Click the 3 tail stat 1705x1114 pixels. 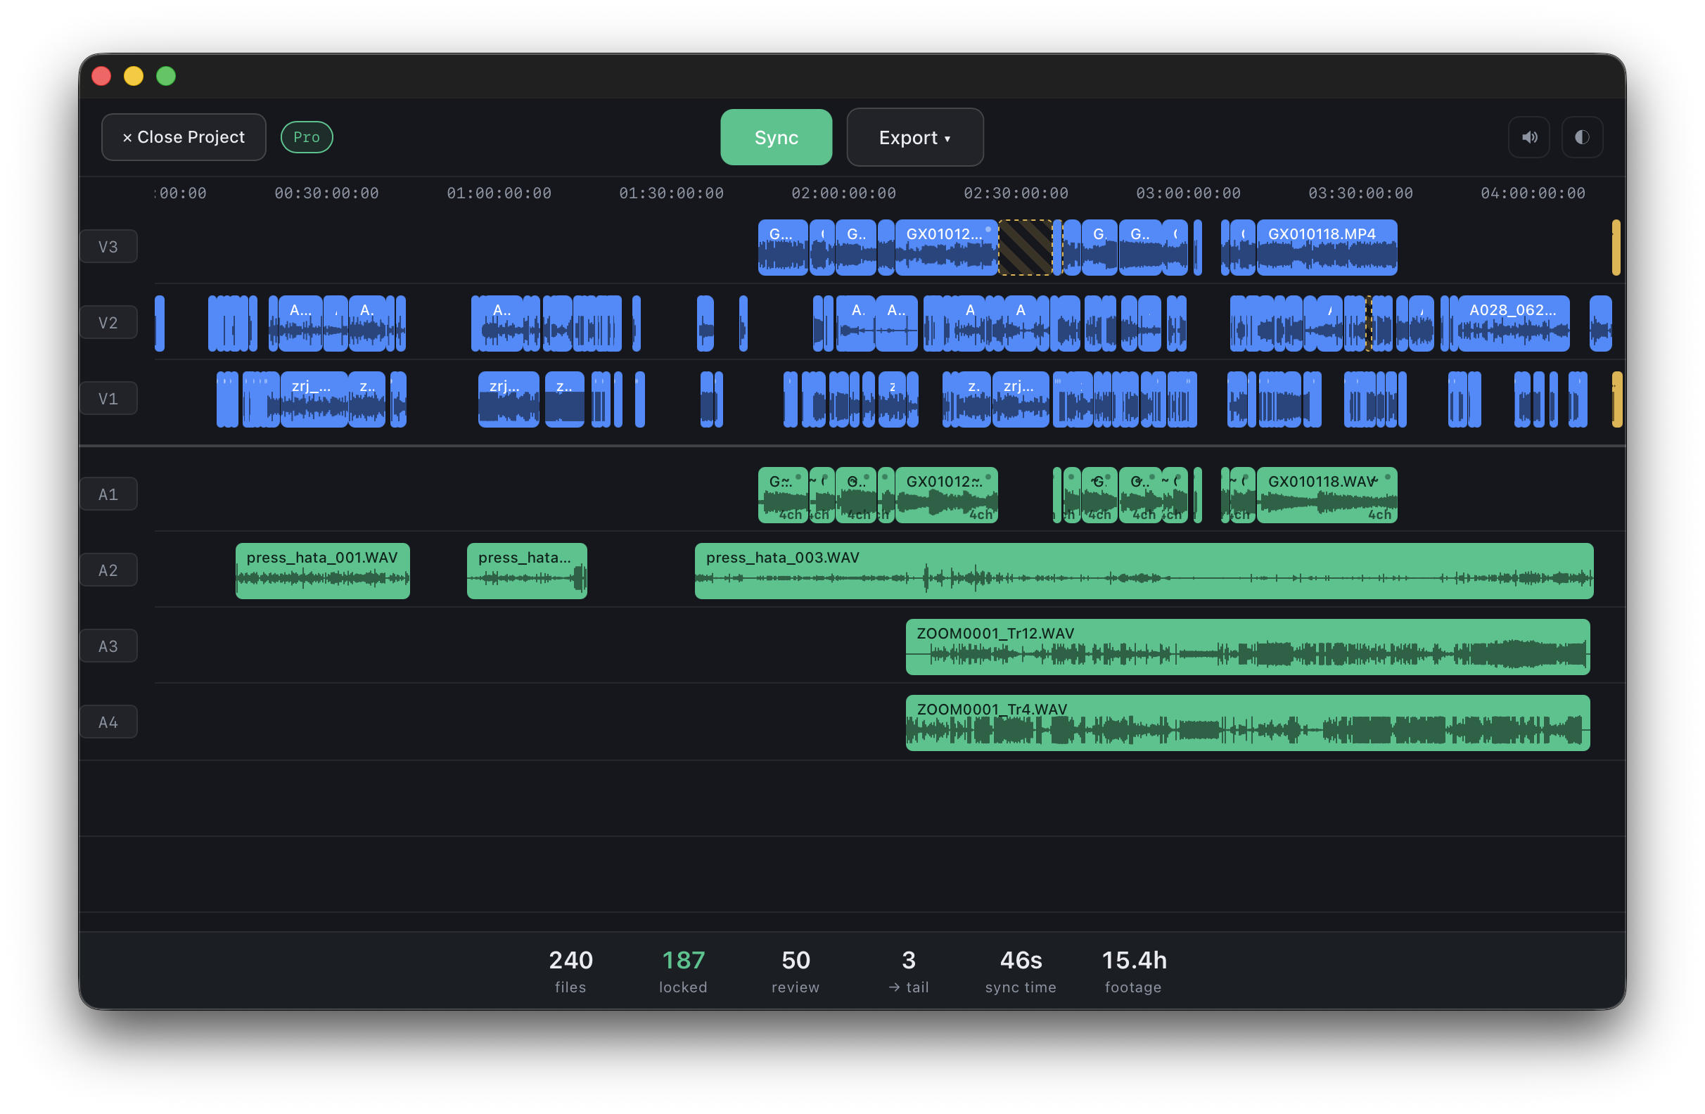click(908, 971)
